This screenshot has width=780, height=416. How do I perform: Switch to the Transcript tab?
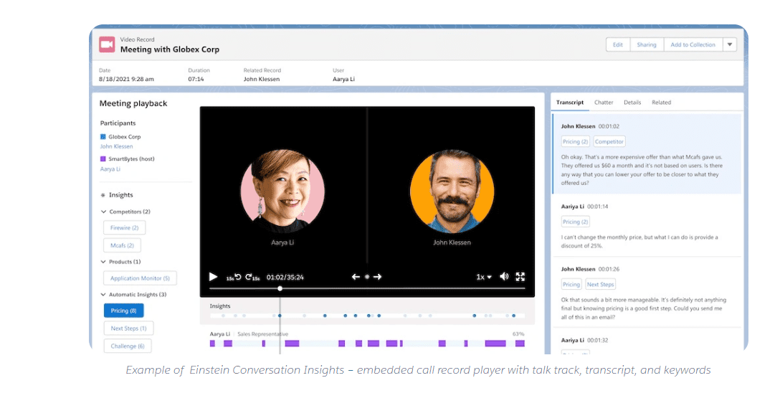(x=569, y=102)
